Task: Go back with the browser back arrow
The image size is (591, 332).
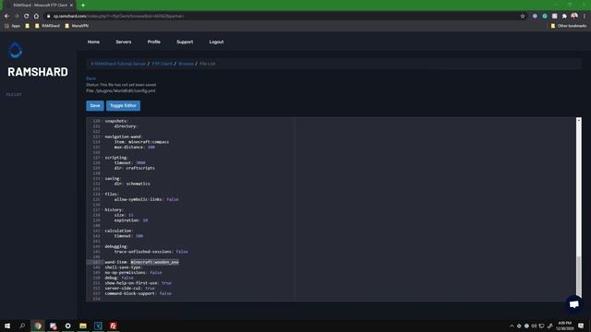Action: [x=6, y=17]
